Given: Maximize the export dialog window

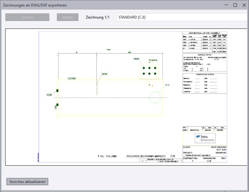Looking at the screenshot, I should [x=235, y=5].
